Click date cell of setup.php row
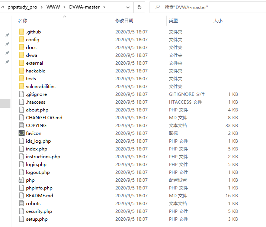 click(131, 219)
